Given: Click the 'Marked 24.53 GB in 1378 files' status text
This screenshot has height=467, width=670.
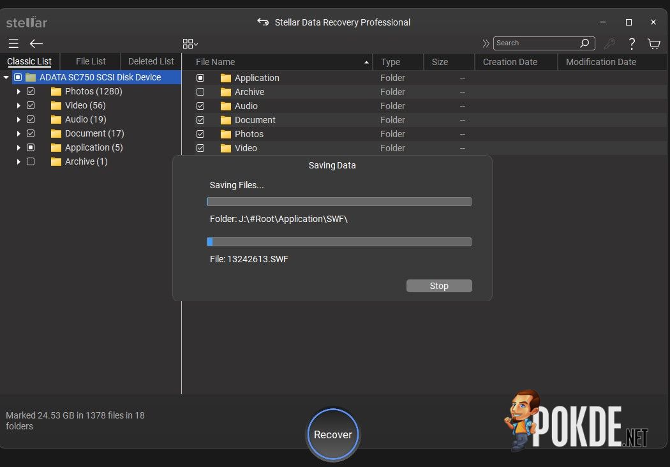Looking at the screenshot, I should coord(75,420).
